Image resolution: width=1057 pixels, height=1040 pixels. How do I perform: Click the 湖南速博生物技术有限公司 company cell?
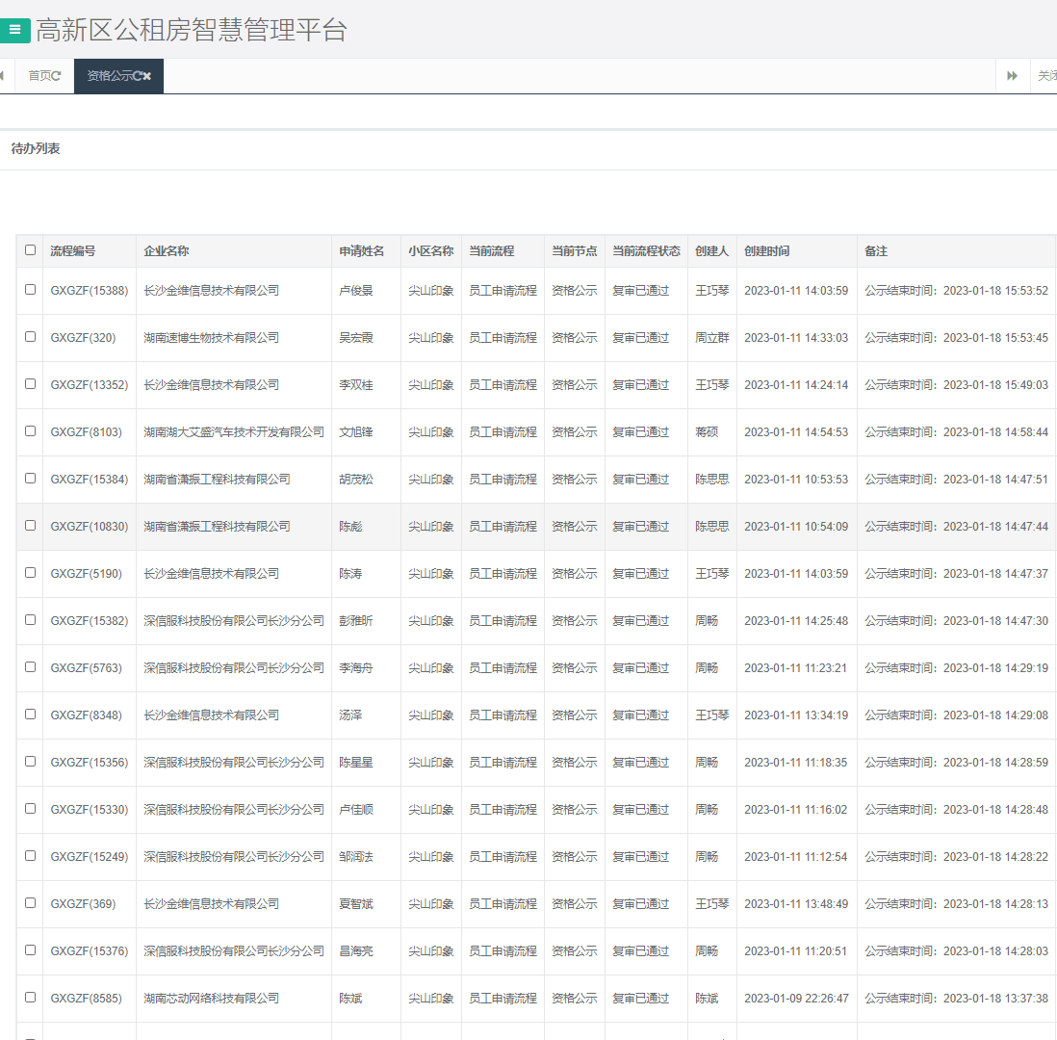212,338
